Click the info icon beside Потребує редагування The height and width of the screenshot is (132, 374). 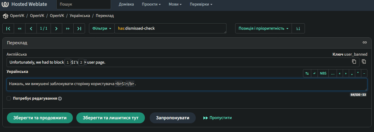(x=60, y=99)
